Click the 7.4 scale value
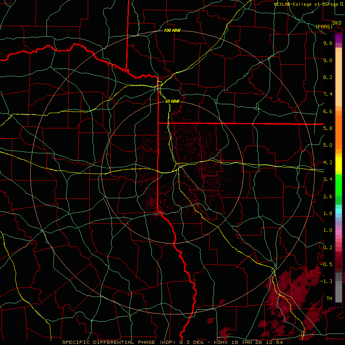The height and width of the screenshot is (345, 345). [328, 94]
